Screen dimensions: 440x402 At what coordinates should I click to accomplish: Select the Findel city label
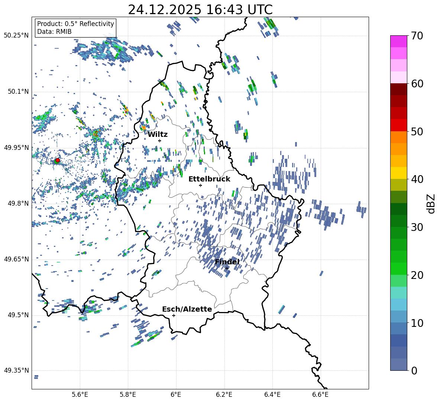[227, 262]
